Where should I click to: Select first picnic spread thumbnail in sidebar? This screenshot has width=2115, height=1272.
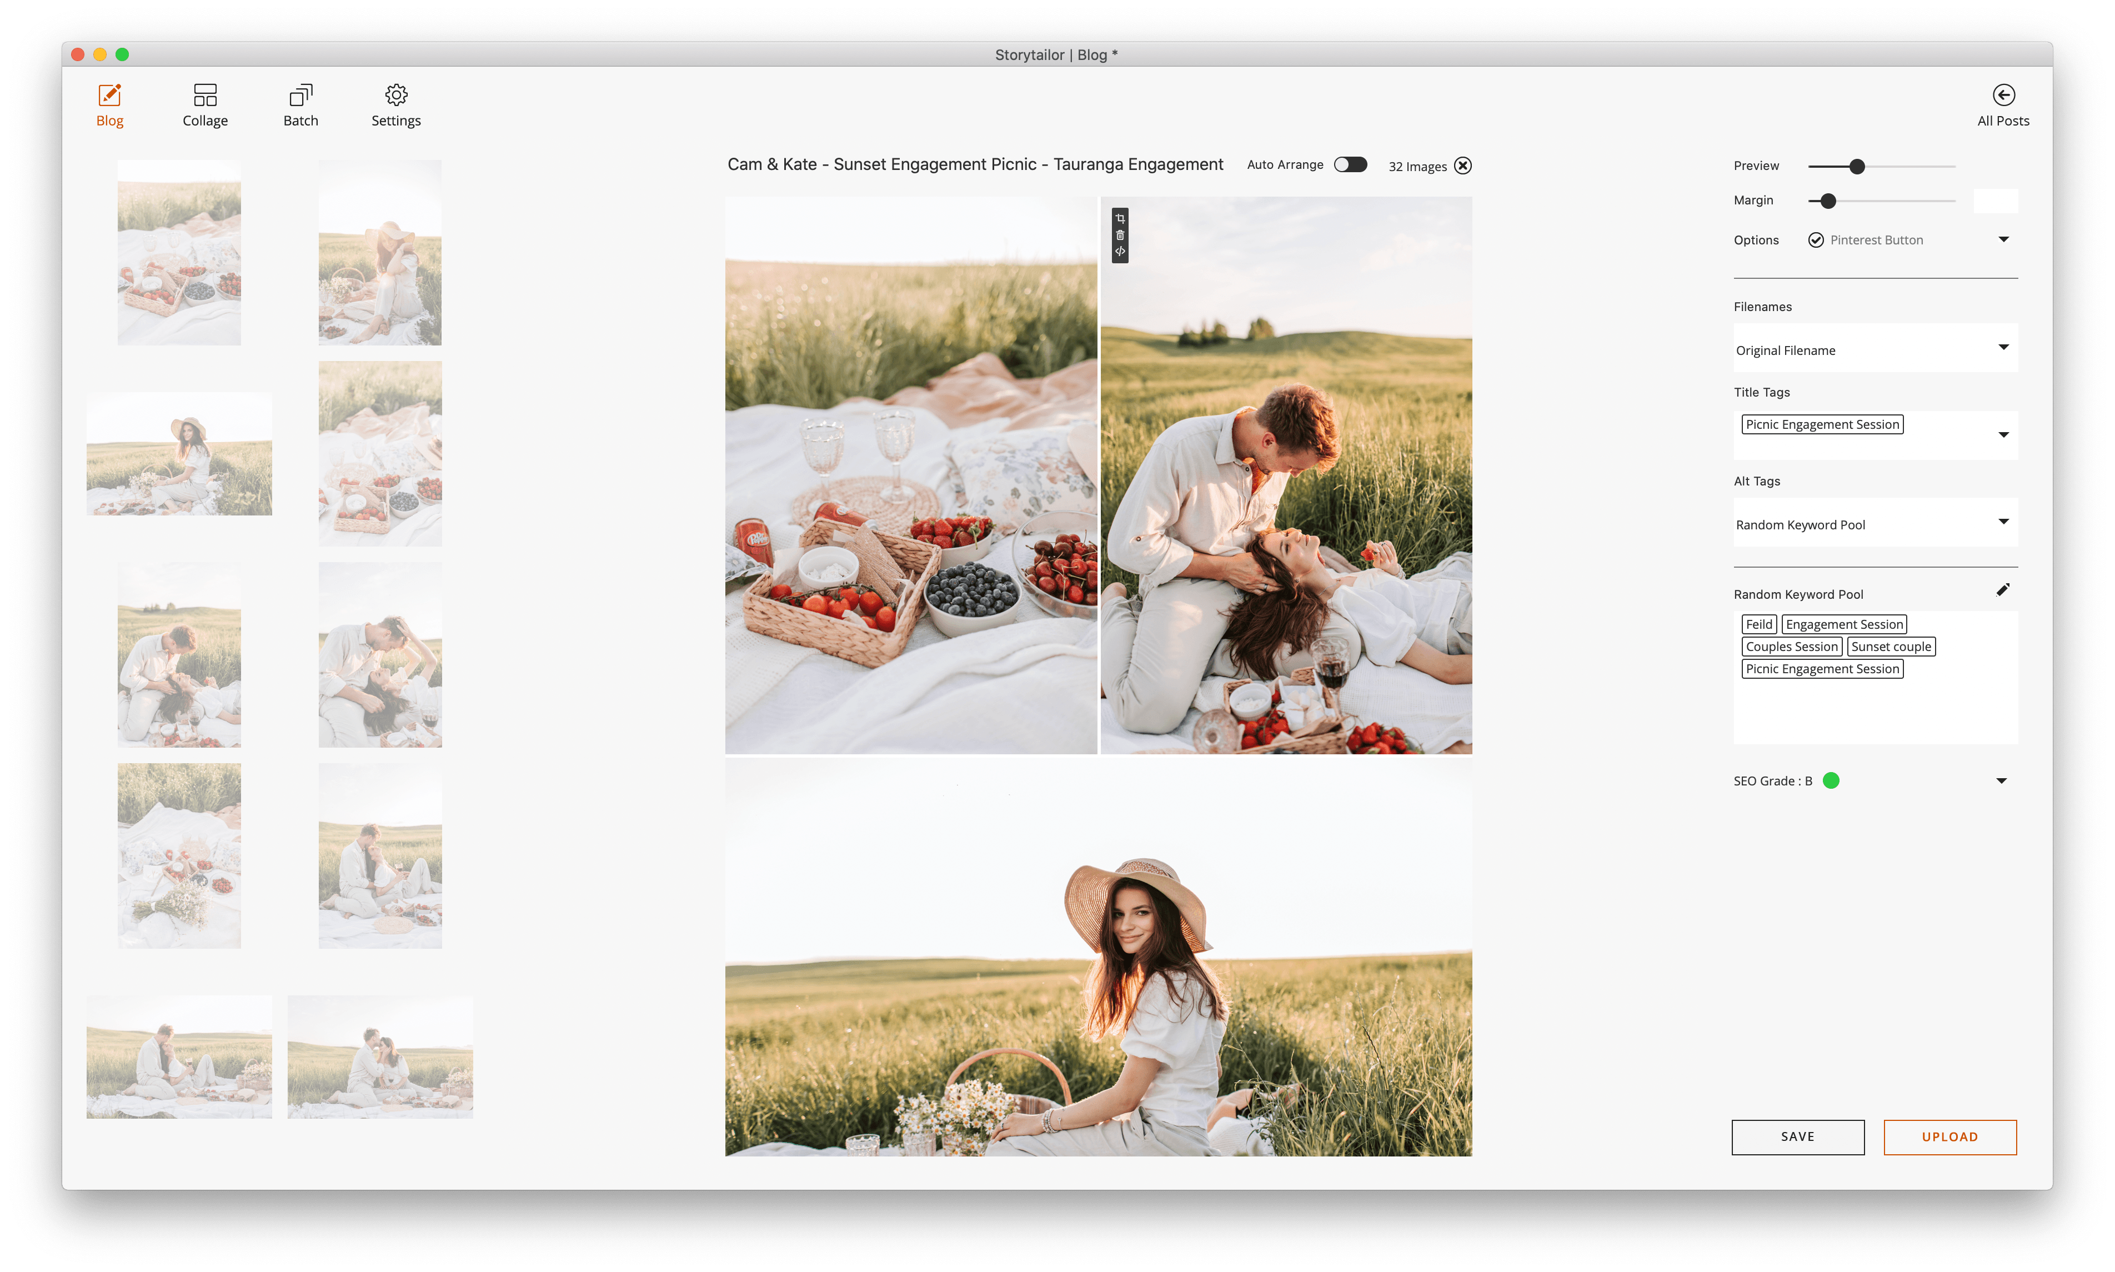click(x=179, y=252)
